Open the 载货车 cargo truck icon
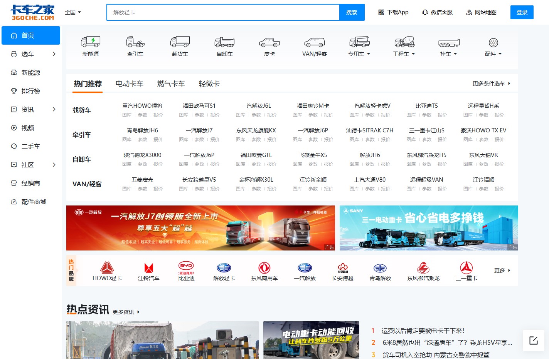 pos(180,42)
